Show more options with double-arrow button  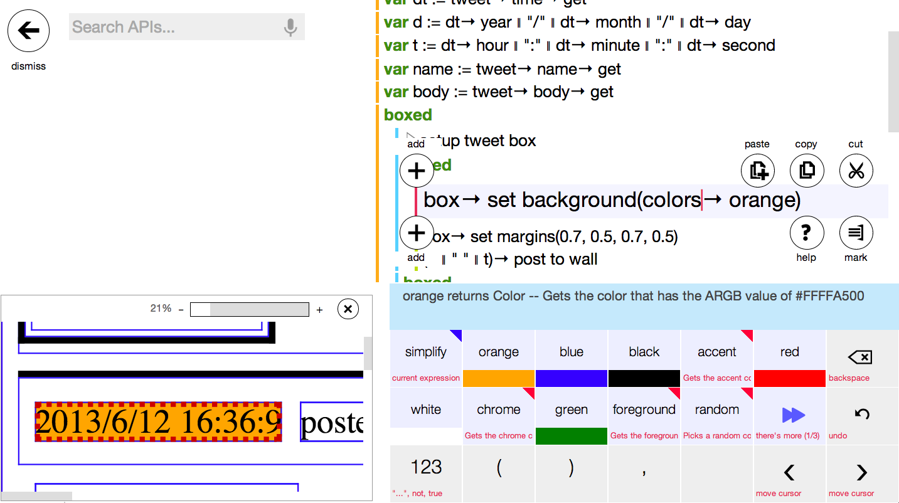789,415
